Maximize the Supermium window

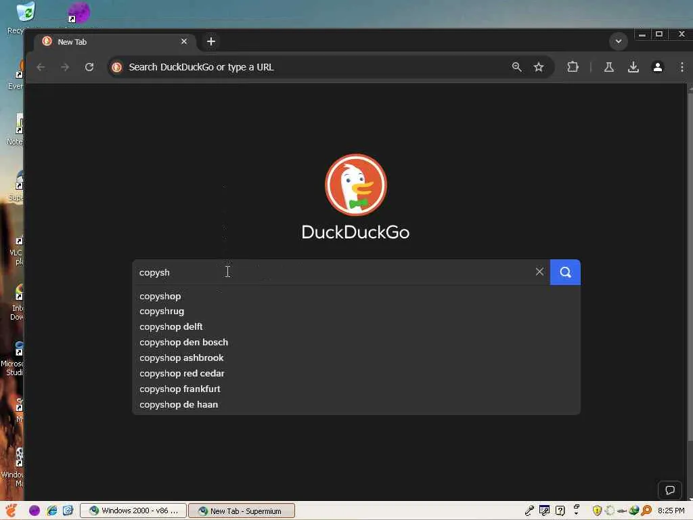(x=659, y=34)
